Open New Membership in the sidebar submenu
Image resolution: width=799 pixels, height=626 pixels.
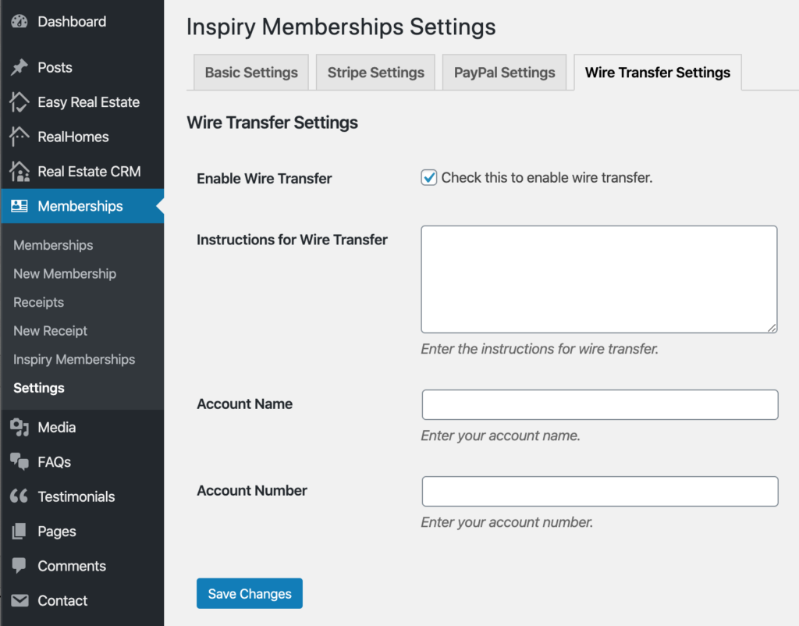coord(65,274)
